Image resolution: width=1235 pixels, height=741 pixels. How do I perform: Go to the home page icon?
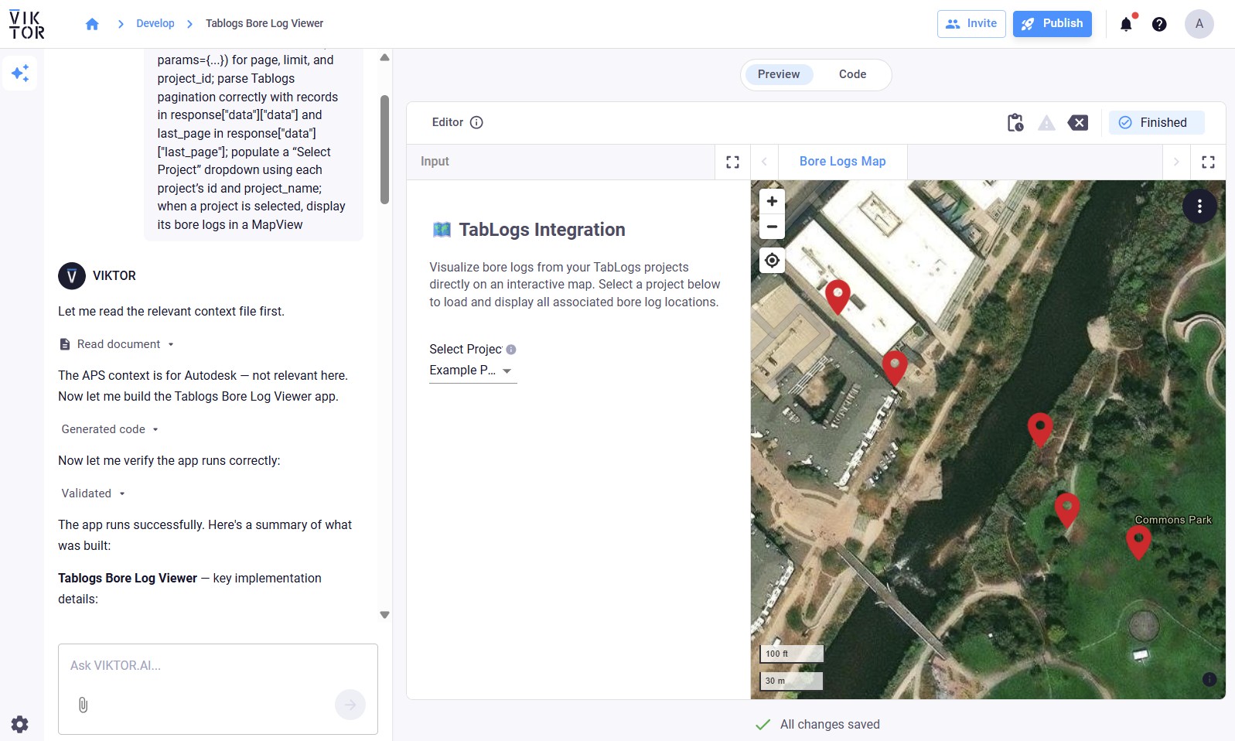pos(92,24)
